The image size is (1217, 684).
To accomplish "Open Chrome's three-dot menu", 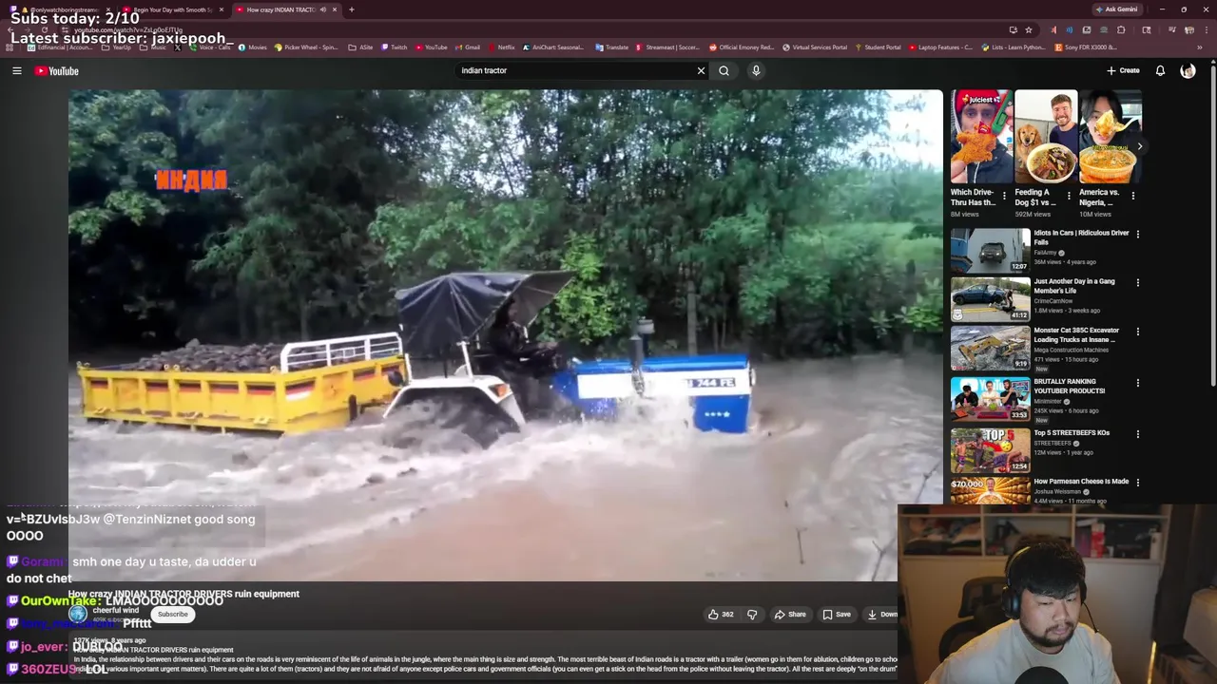I will (1207, 29).
